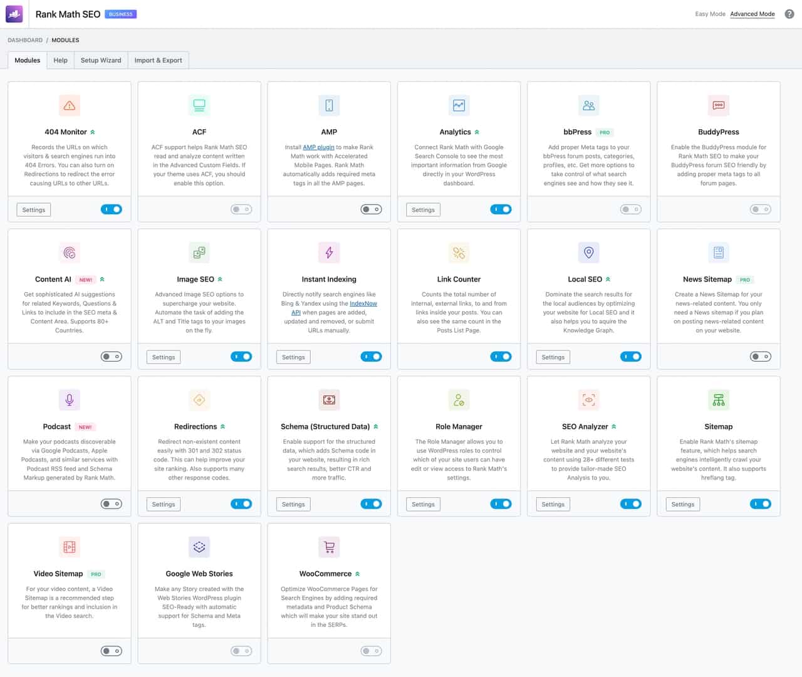
Task: Disable the Redirections module toggle
Action: coord(241,504)
